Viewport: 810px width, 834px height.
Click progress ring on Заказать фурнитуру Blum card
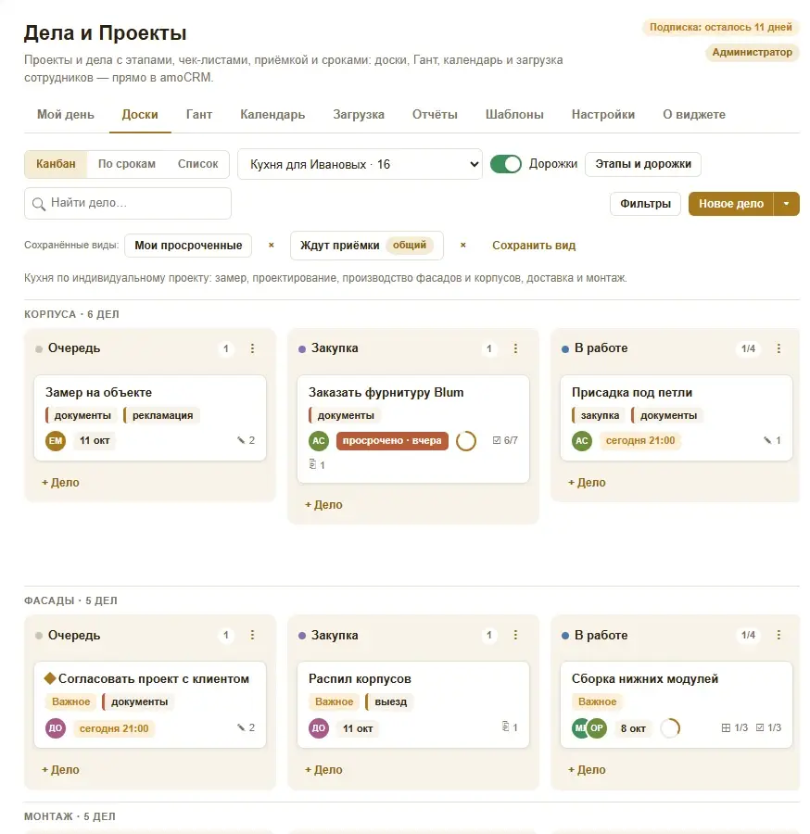click(466, 441)
